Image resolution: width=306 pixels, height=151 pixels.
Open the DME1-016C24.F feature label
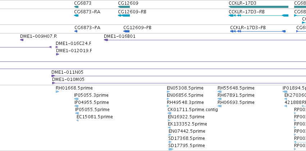74,44
